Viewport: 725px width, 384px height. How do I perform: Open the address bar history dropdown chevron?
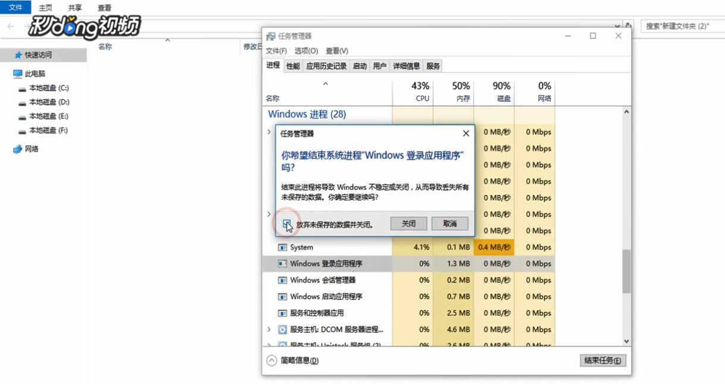pyautogui.click(x=616, y=26)
